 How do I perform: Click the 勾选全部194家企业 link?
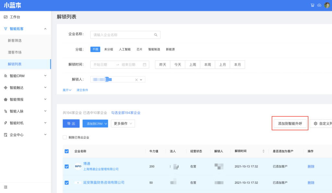126,113
